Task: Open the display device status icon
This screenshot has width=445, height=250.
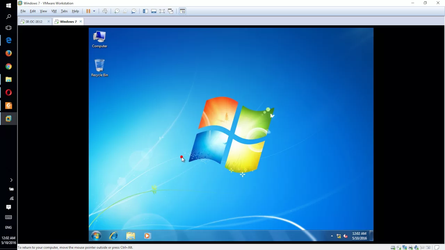Action: [428, 248]
